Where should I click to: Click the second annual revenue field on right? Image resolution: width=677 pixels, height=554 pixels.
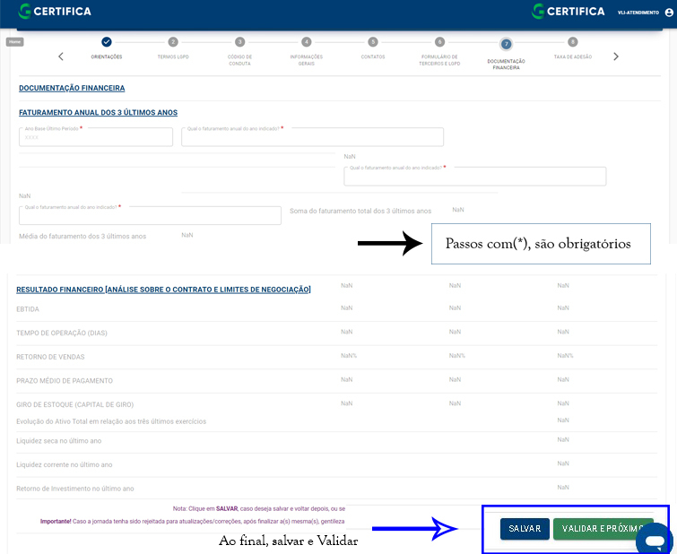coord(474,177)
